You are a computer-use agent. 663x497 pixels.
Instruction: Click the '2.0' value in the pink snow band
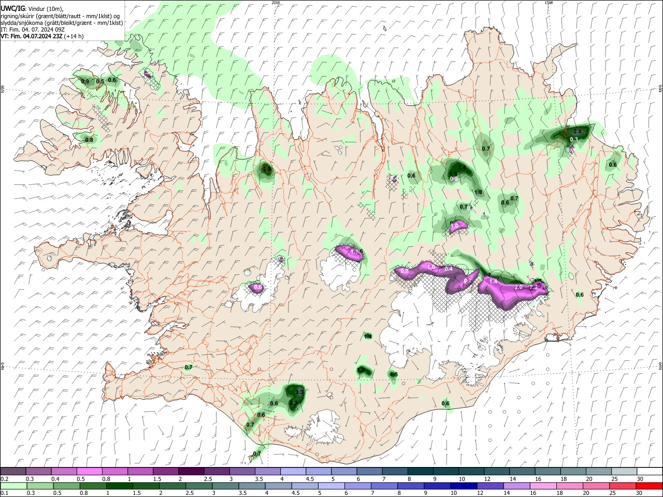coord(518,287)
